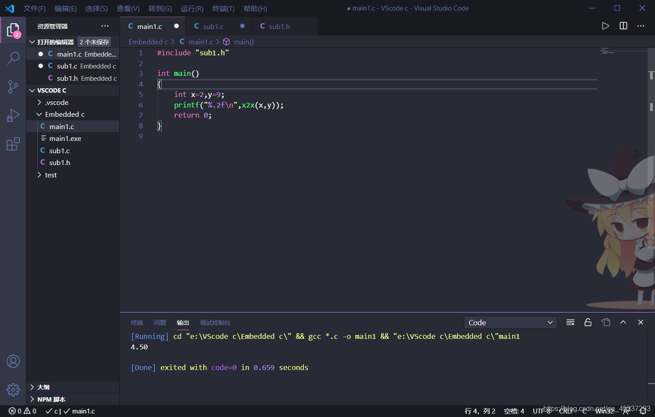The image size is (655, 417).
Task: Open sub1.c in open editors list
Action: point(73,66)
